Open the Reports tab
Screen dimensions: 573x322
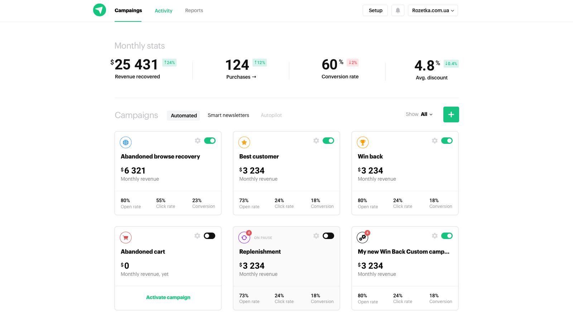click(194, 10)
